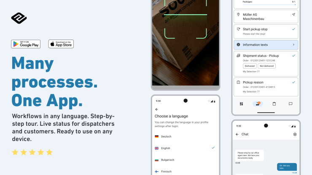
Task: Select the Not delivered option
Action: (x=266, y=66)
